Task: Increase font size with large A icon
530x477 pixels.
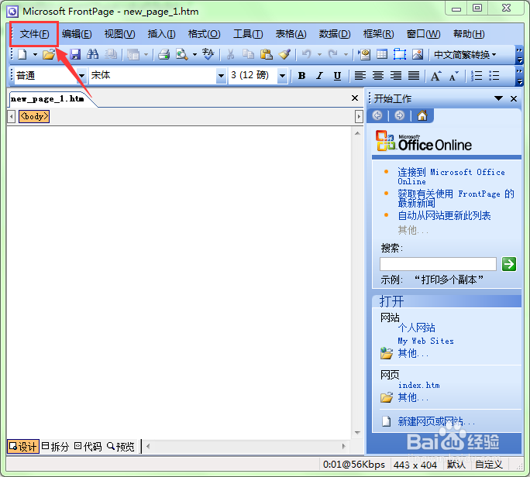Action: [435, 75]
